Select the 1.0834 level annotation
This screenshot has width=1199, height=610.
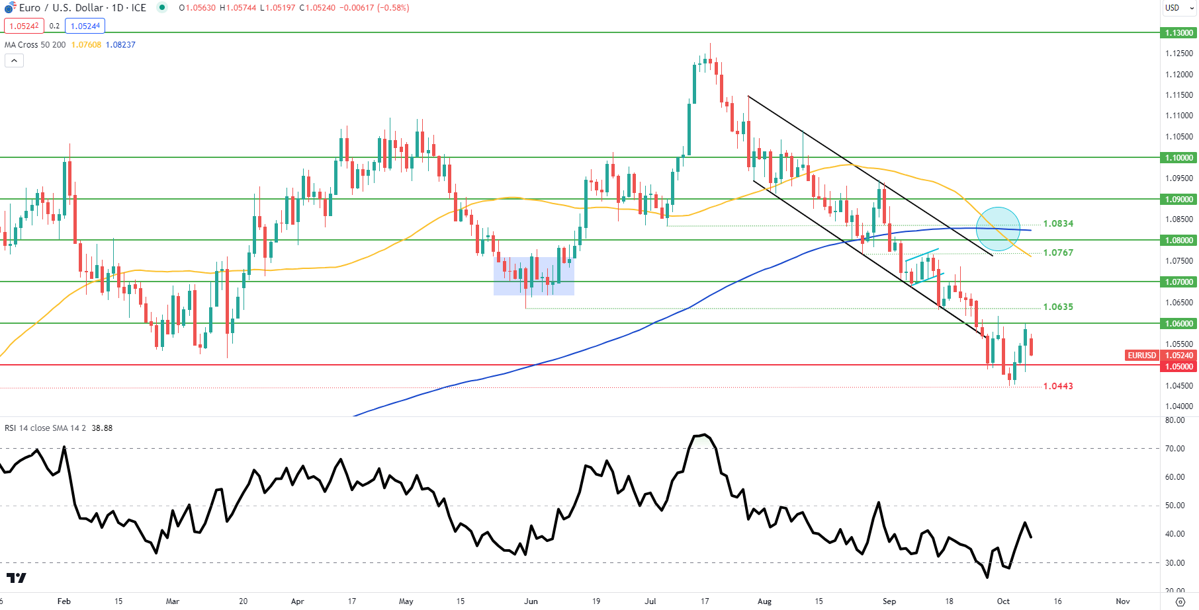tap(1058, 223)
